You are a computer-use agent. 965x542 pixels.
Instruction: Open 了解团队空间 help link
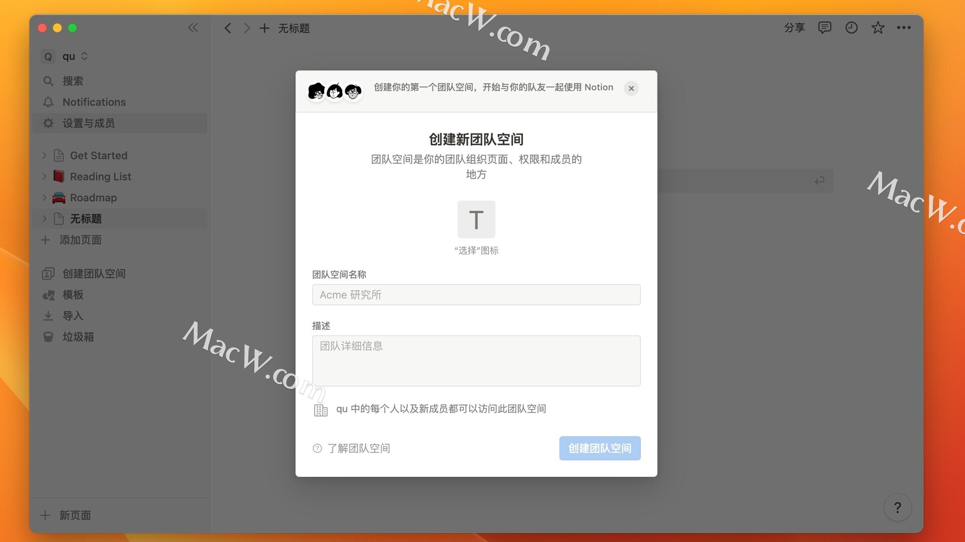click(x=351, y=448)
